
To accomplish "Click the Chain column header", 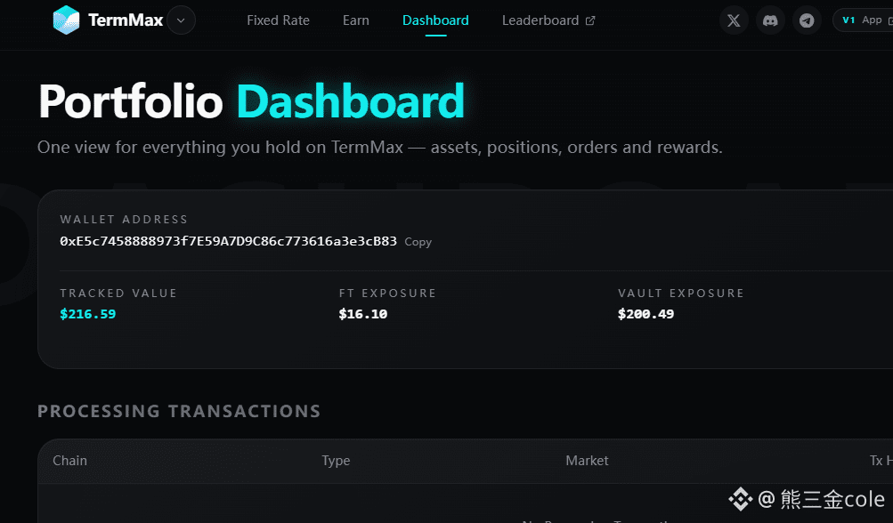I will coord(70,461).
